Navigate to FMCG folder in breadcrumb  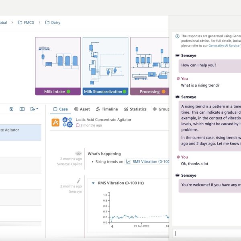(x=28, y=22)
